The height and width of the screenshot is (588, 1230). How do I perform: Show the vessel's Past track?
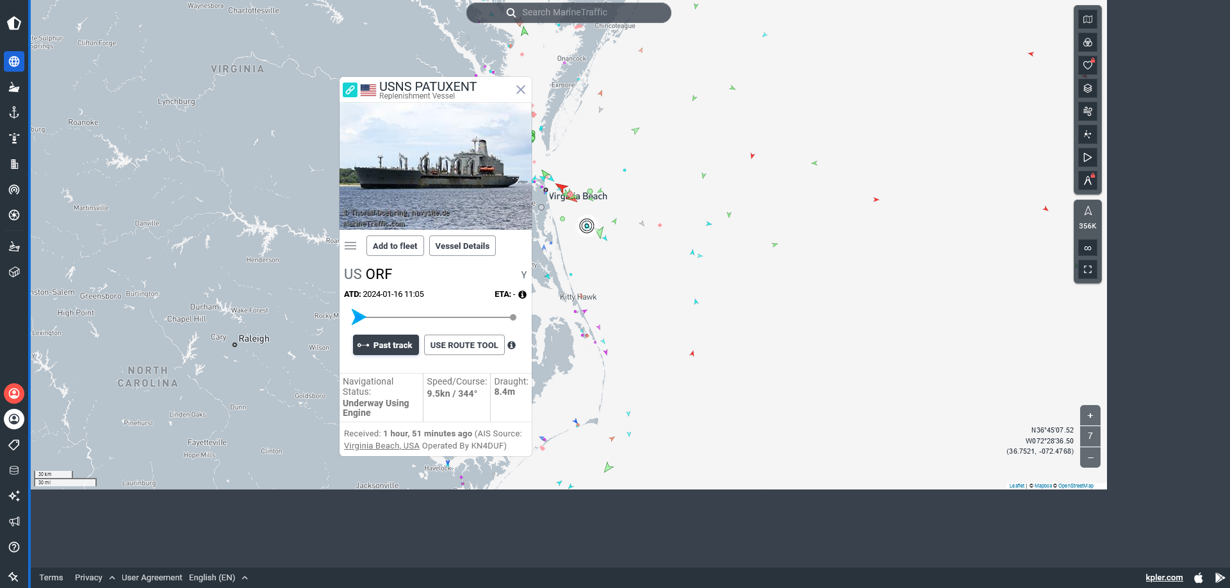(x=386, y=345)
